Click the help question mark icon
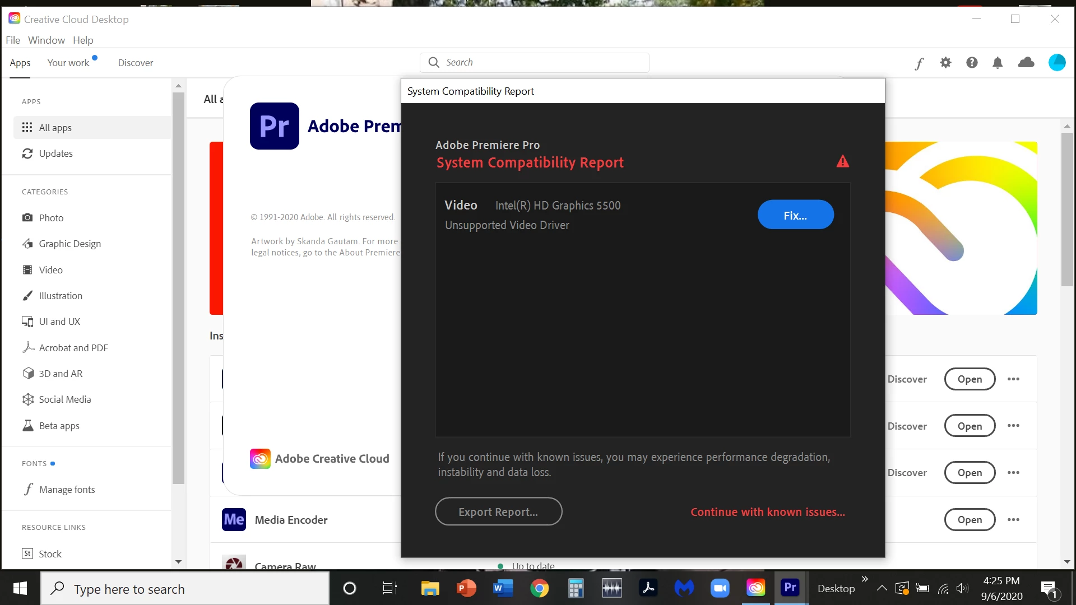 coord(972,63)
